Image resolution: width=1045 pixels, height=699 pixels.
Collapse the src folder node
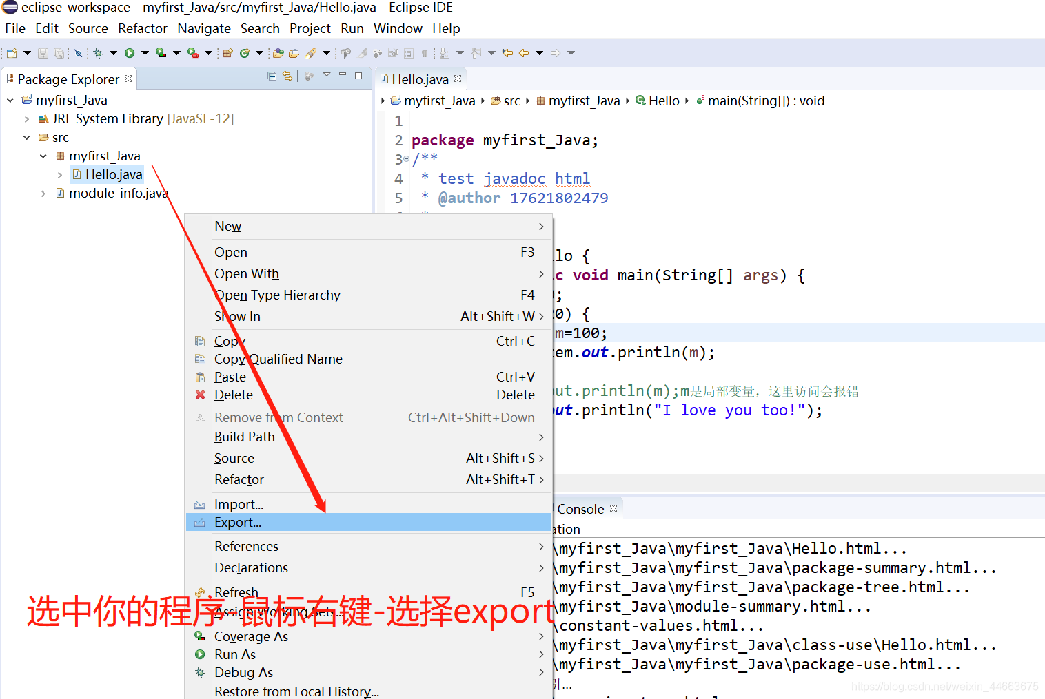click(27, 138)
